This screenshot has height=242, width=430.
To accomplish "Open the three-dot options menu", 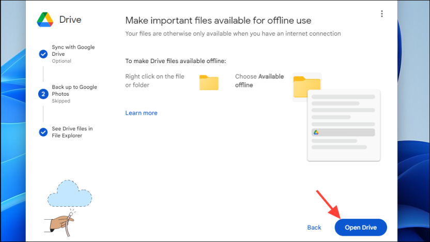I will pos(382,14).
